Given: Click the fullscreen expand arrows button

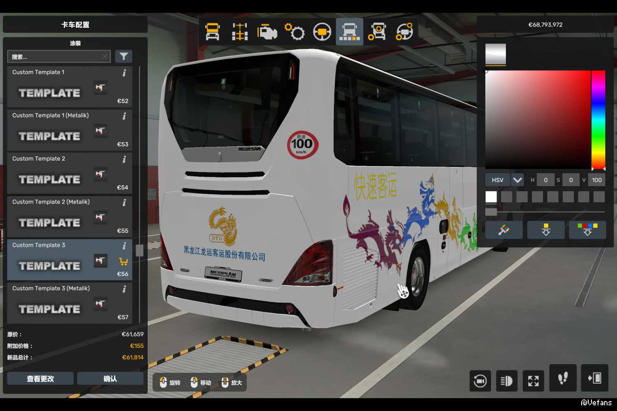Looking at the screenshot, I should click(x=533, y=381).
